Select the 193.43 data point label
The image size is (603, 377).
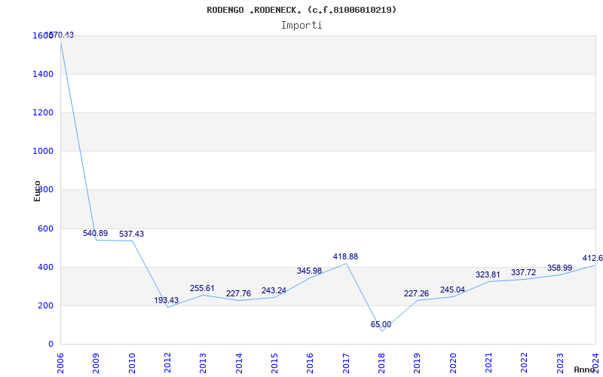[x=166, y=300]
